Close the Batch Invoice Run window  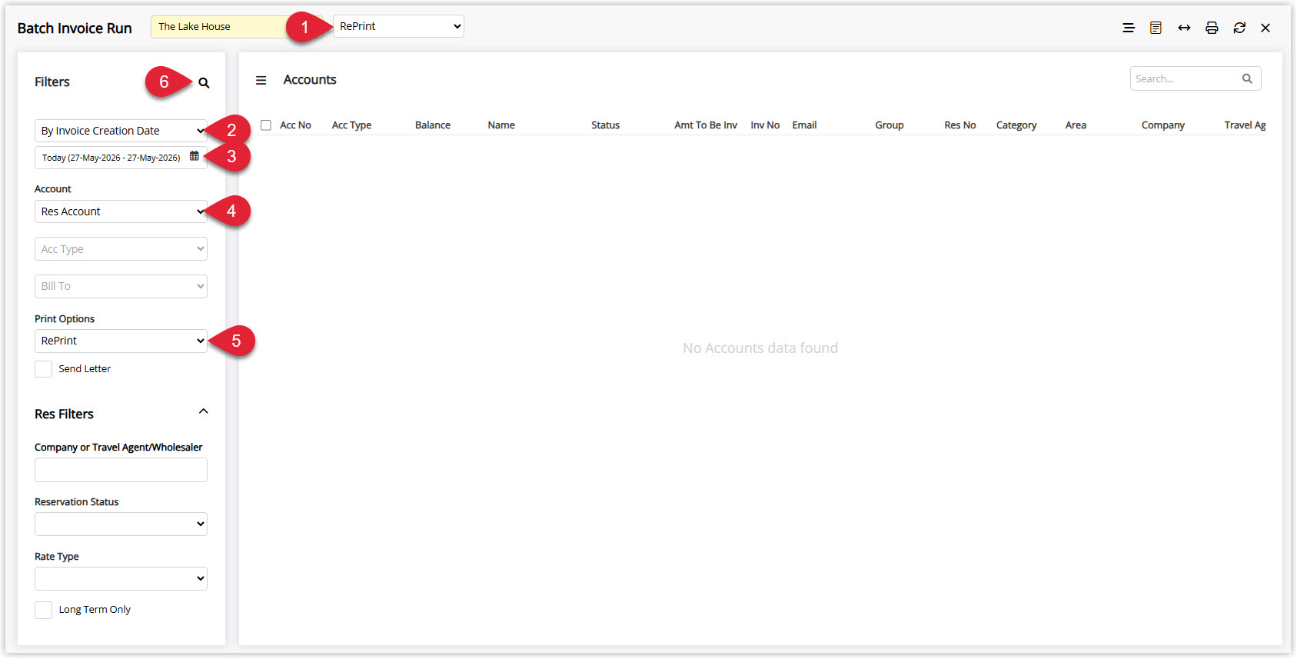point(1265,28)
